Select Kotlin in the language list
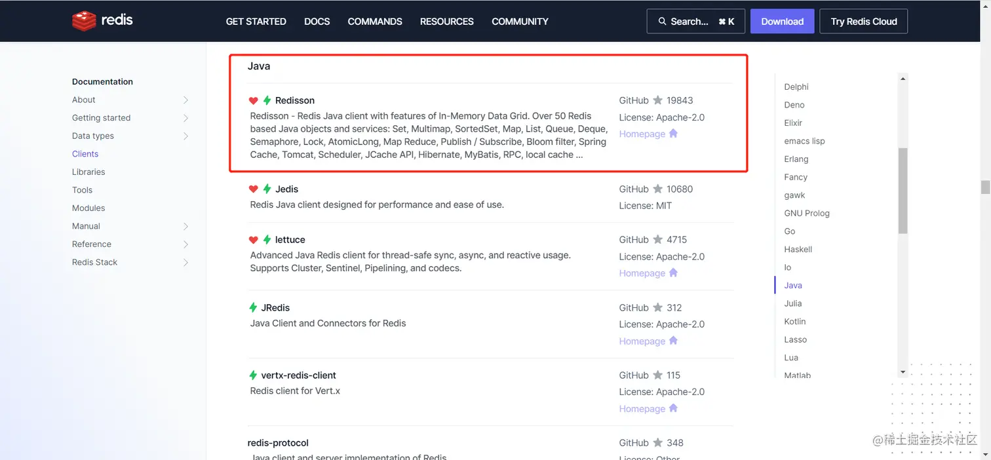 coord(795,322)
